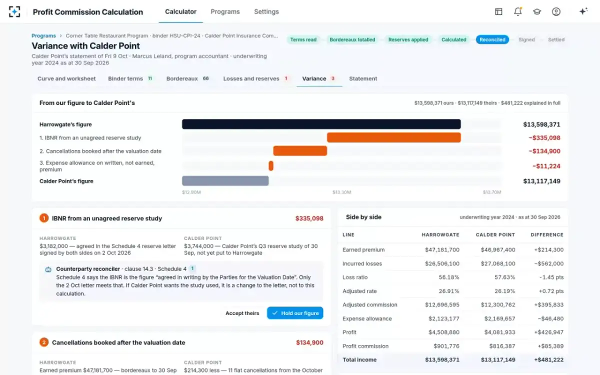Open the notifications bell
Viewport: 600px width, 375px height.
[518, 11]
